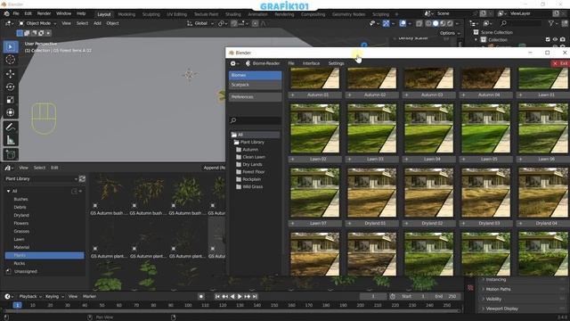
Task: Select the Select Box tool
Action: [x=10, y=47]
